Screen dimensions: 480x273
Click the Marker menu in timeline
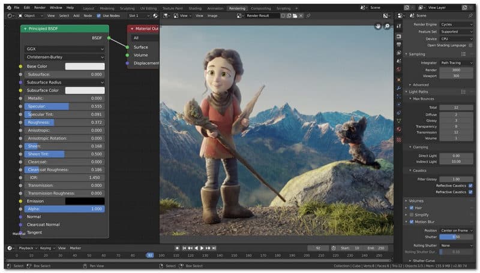[x=76, y=248]
